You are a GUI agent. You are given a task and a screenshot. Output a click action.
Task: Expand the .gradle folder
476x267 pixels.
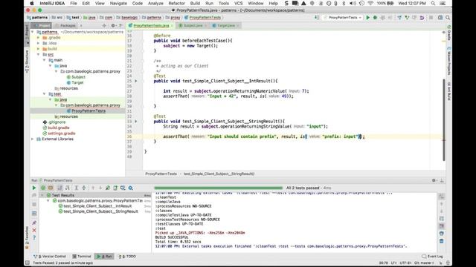coord(38,38)
